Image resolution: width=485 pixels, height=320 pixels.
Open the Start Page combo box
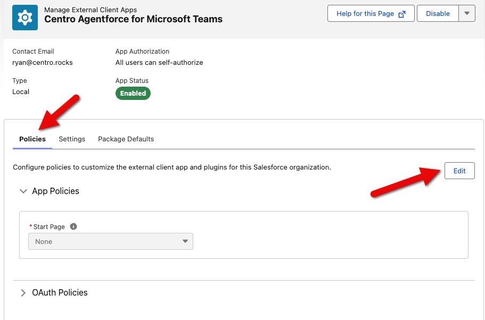click(x=111, y=241)
